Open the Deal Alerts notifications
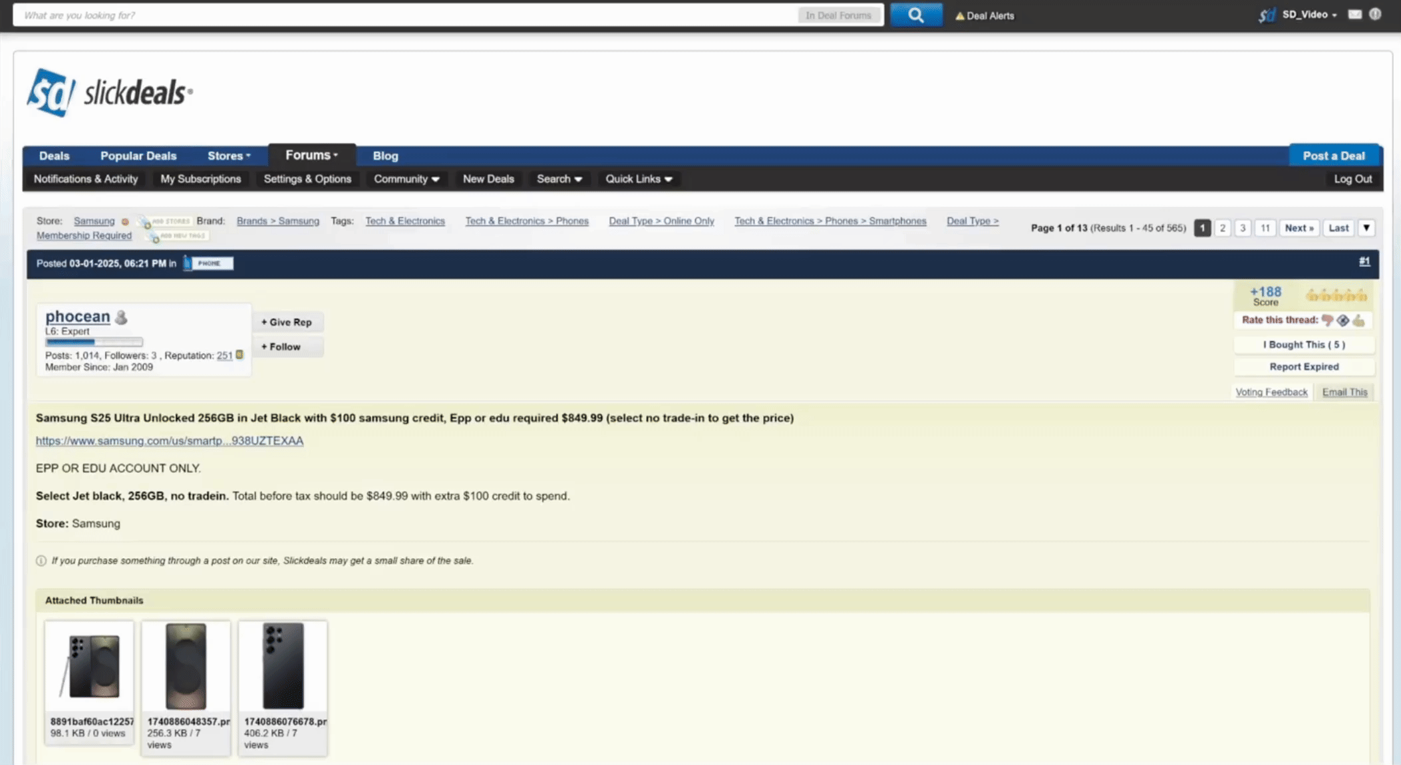 [x=985, y=15]
